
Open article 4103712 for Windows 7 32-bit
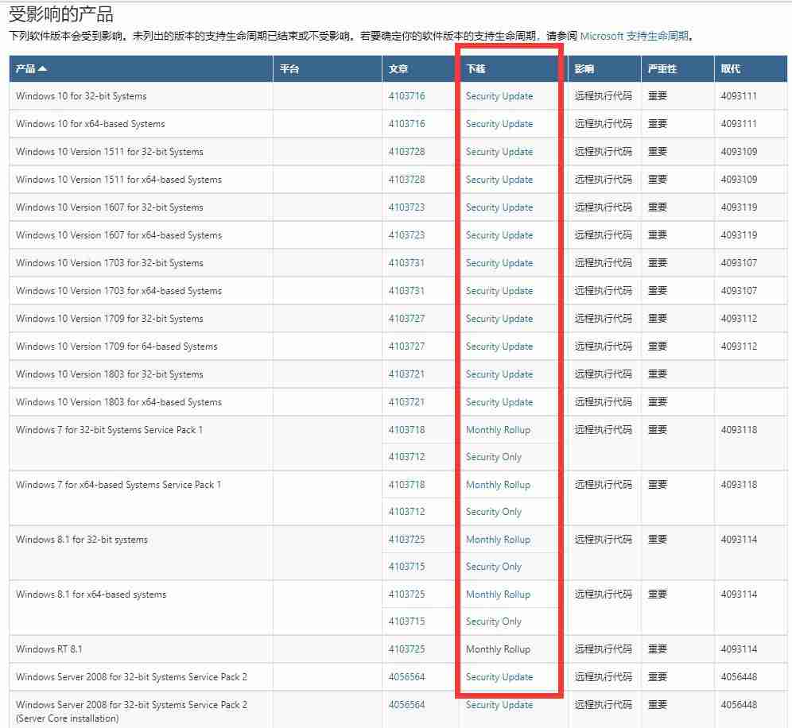pos(406,456)
